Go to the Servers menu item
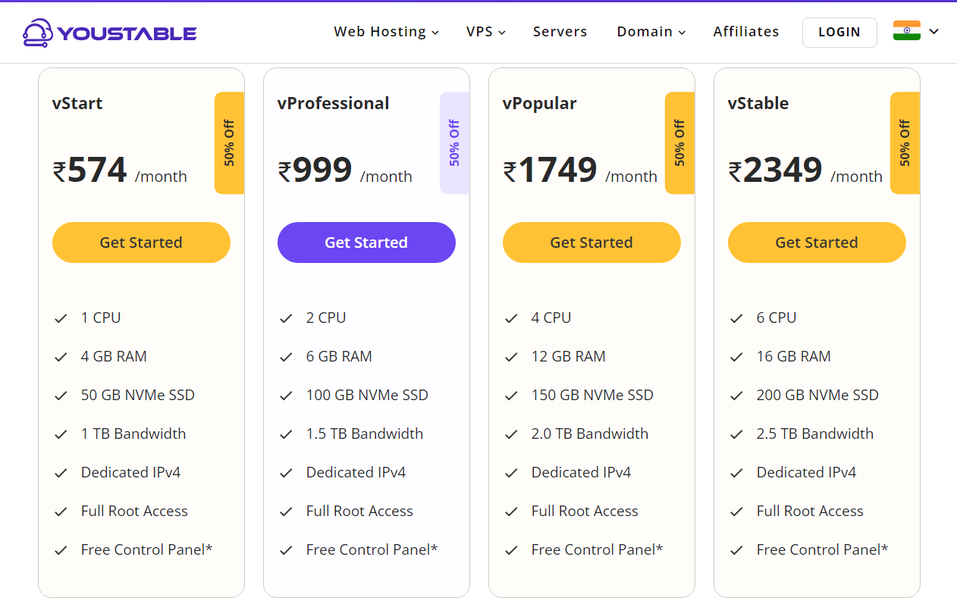 pyautogui.click(x=560, y=32)
